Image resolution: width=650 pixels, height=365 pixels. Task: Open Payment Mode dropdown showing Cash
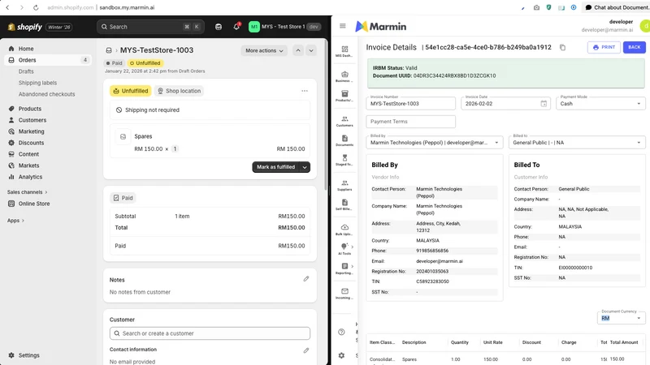coord(600,104)
